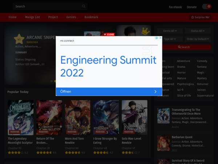Screen dimensions: 218x164
Task: Click Solo Max-Level Newbie title
Action: [x=132, y=141]
